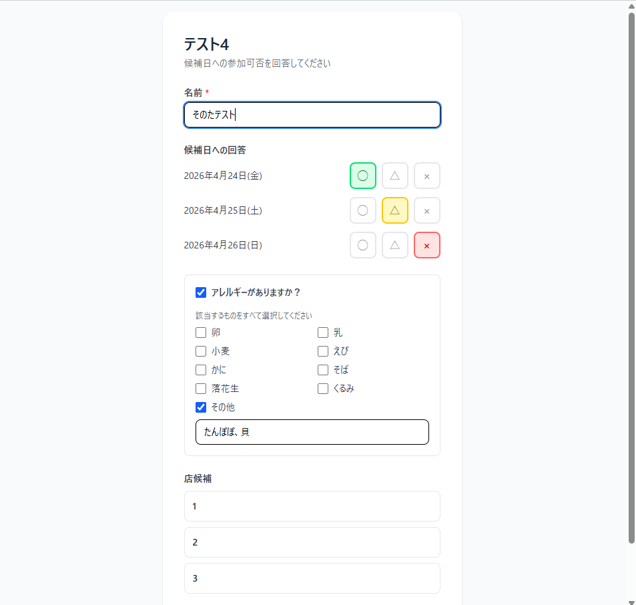This screenshot has width=636, height=605.
Task: Choose triangle for April 26 (Sunday)
Action: click(x=395, y=245)
